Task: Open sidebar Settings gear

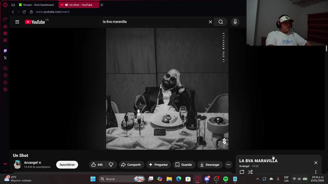Action: [x=5, y=89]
